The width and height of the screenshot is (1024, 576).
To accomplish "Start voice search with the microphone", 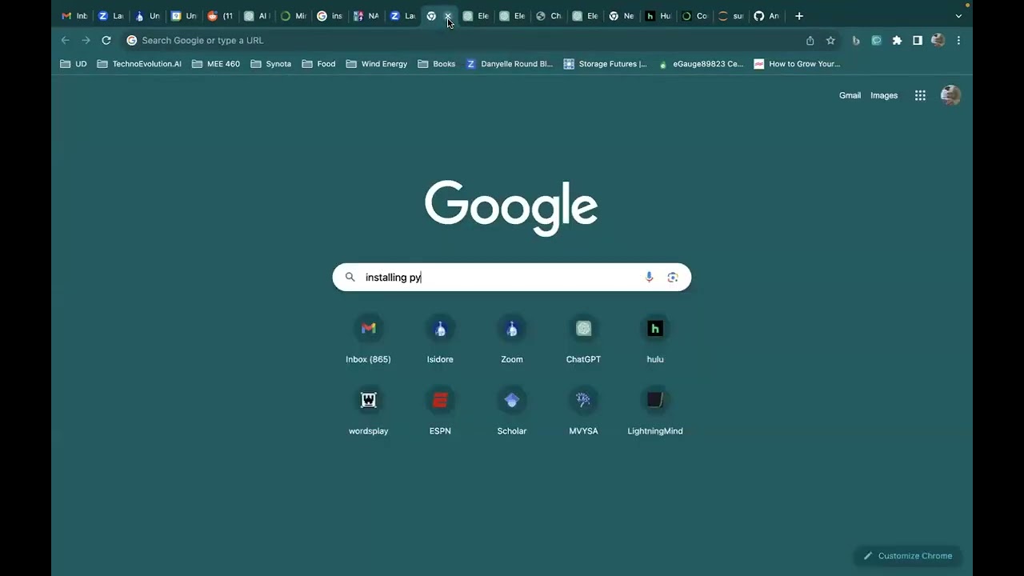I will click(x=649, y=277).
